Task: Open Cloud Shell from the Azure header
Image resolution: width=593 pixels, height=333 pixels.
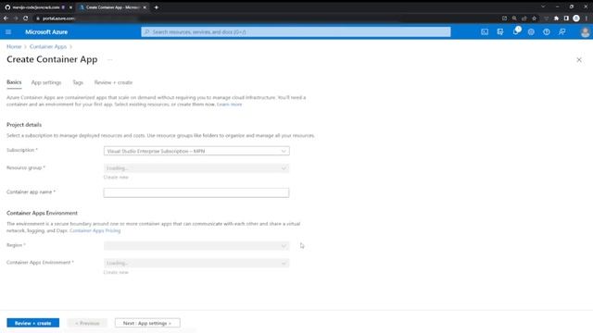Action: coord(485,32)
